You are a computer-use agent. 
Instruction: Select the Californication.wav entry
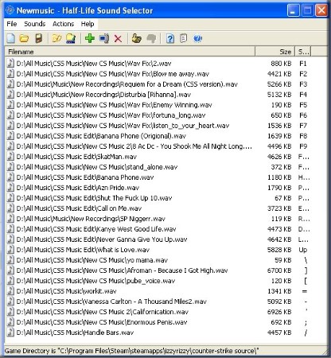(103, 312)
